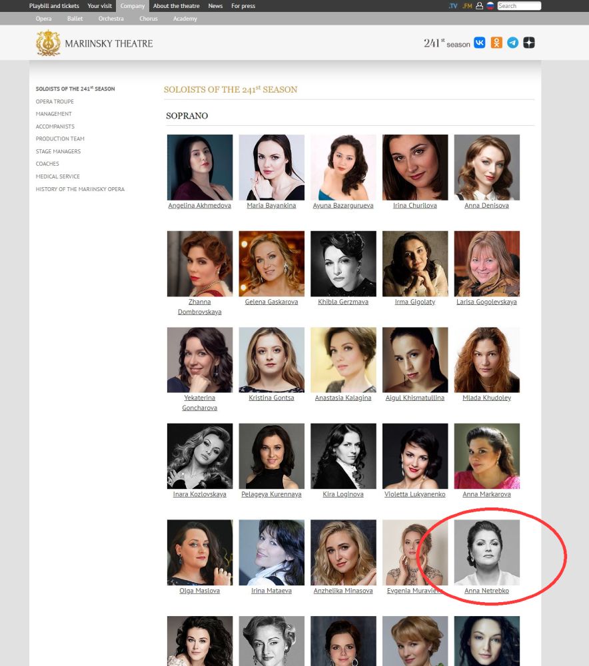589x666 pixels.
Task: Click the Irina Mataeva name link
Action: tap(272, 591)
